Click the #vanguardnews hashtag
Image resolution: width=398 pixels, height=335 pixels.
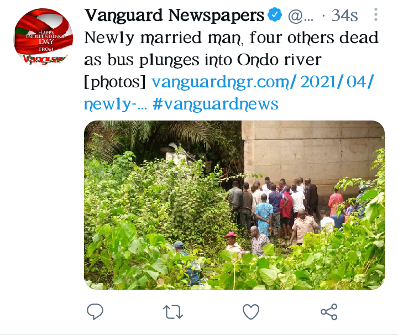[x=216, y=104]
